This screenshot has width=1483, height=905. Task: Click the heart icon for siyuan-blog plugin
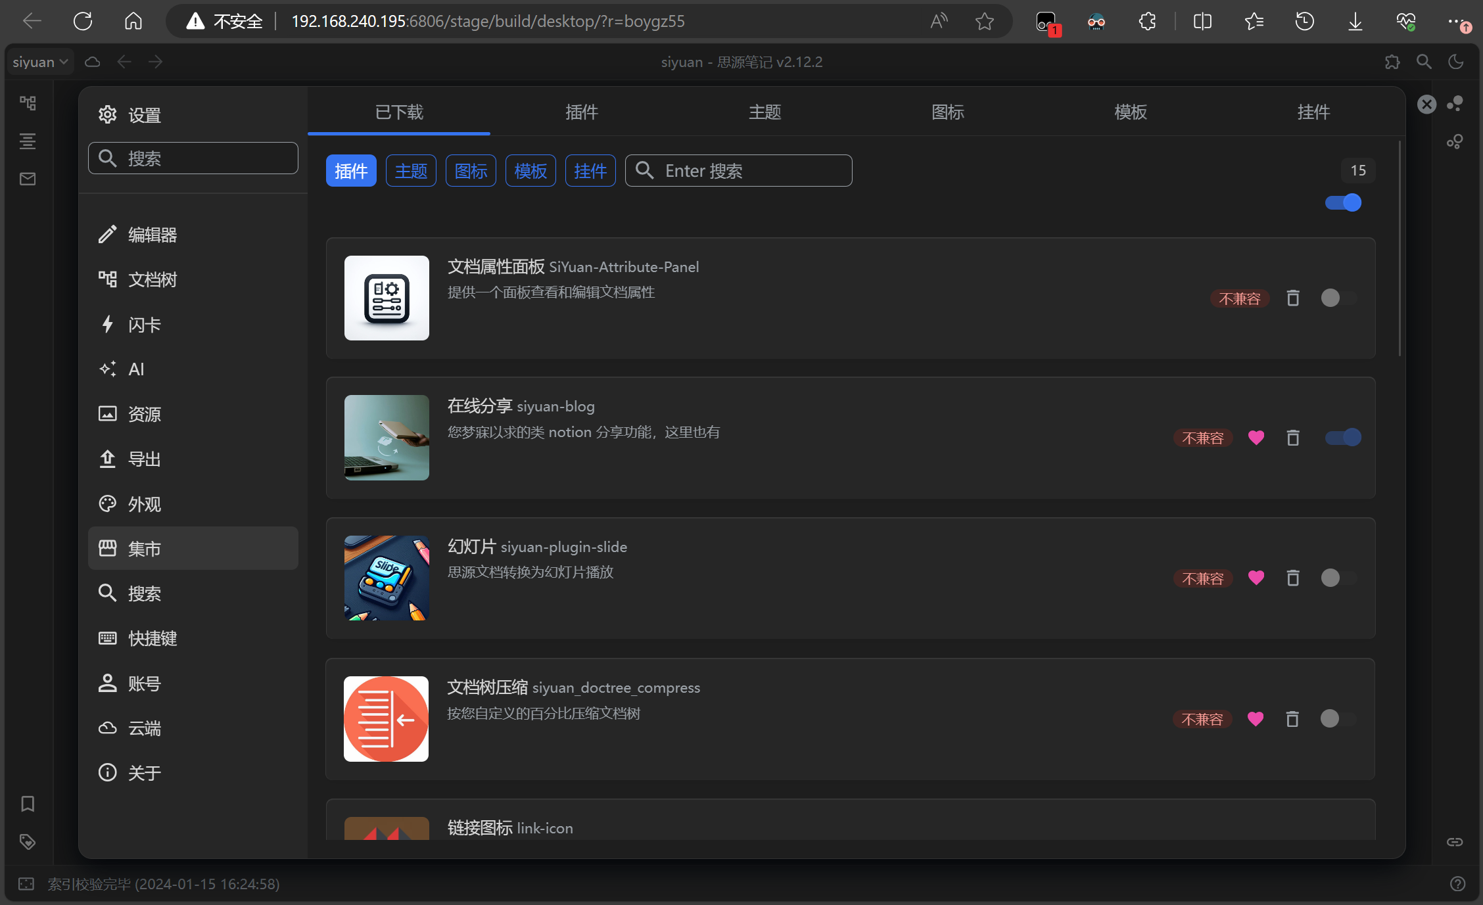[x=1256, y=438]
